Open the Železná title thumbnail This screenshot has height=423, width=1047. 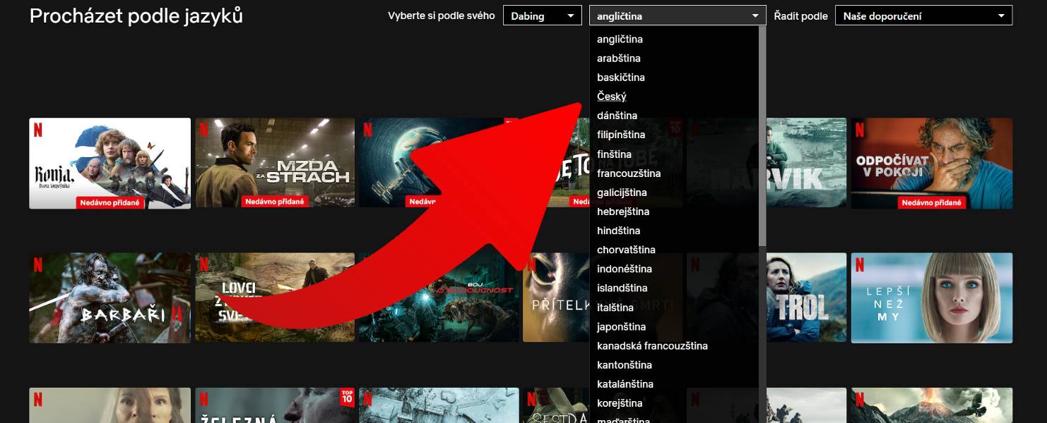(x=275, y=405)
